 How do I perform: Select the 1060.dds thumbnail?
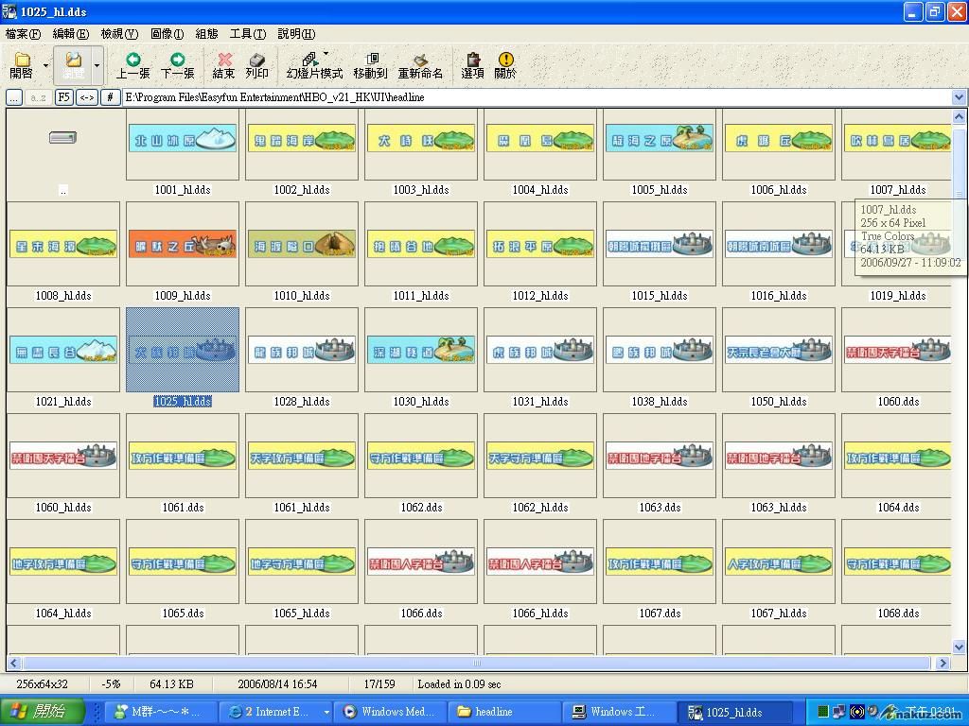point(897,350)
